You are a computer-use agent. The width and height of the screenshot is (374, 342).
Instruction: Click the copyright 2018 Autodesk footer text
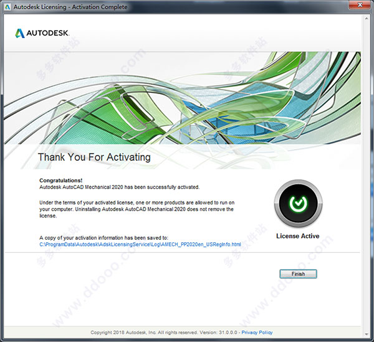[164, 332]
